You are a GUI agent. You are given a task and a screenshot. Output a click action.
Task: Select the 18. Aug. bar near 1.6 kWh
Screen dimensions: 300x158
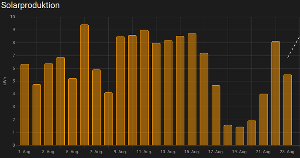coord(228,135)
